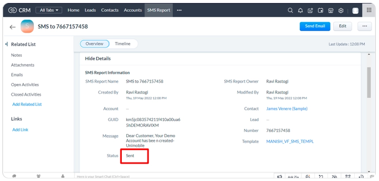Viewport: 379px width, 181px height.
Task: Click the vertical scrollbar in details panel
Action: click(369, 84)
